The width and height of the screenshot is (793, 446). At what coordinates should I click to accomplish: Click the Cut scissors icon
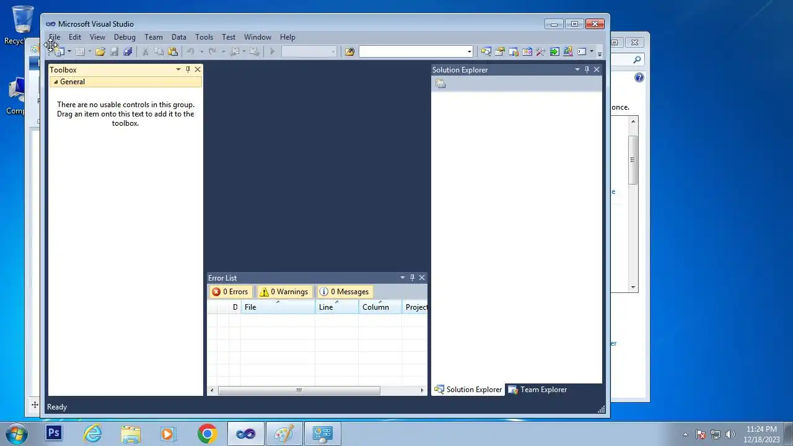(146, 52)
